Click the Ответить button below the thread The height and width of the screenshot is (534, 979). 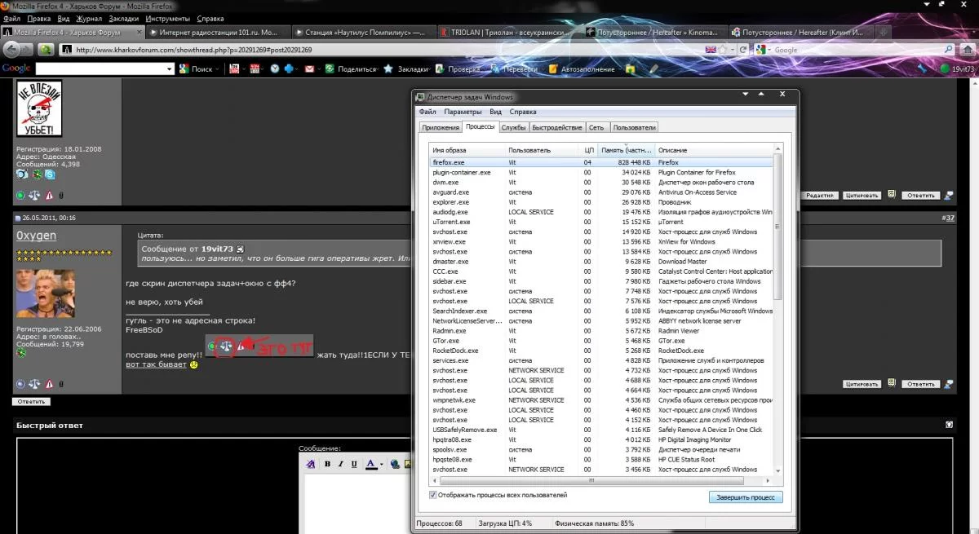(32, 401)
